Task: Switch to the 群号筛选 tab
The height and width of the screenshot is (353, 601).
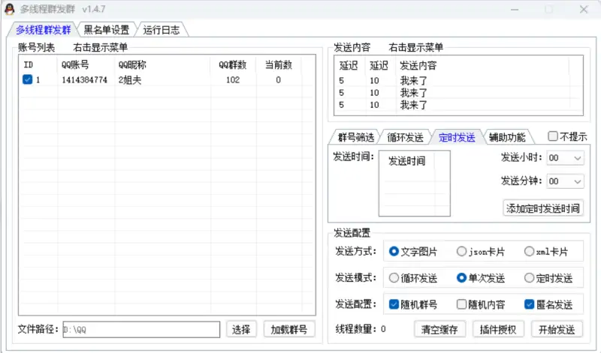Action: point(355,137)
